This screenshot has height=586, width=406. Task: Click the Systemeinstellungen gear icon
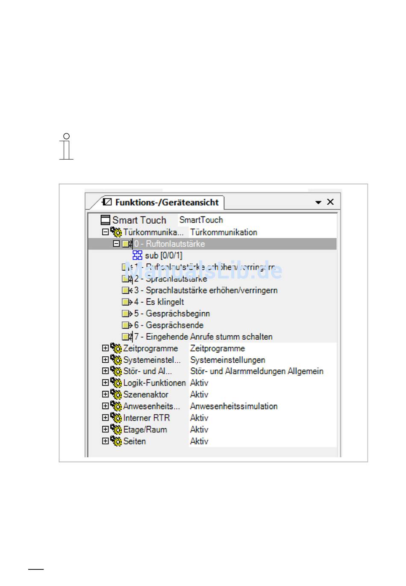tap(116, 360)
